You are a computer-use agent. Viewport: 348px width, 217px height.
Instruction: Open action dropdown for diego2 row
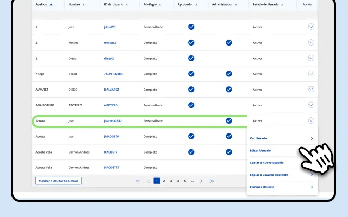pos(311,58)
